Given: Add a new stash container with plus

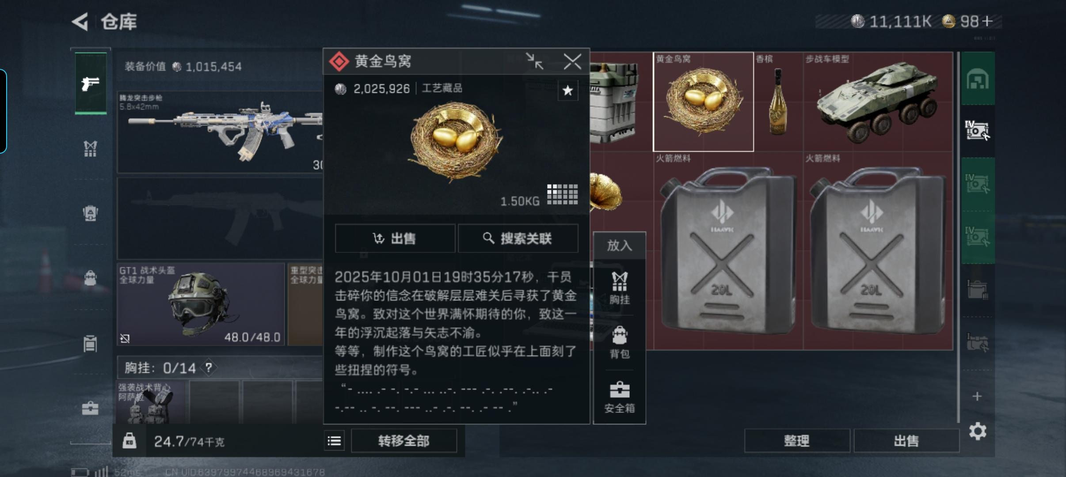Looking at the screenshot, I should [977, 396].
